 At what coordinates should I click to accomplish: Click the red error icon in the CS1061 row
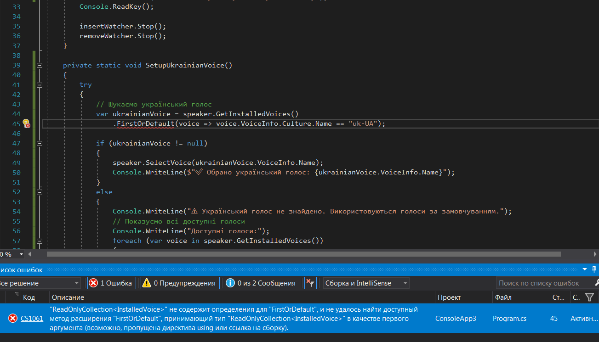point(12,318)
